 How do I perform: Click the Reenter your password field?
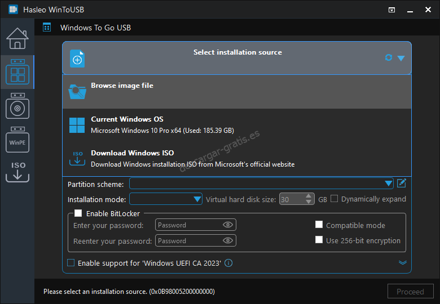(x=196, y=240)
